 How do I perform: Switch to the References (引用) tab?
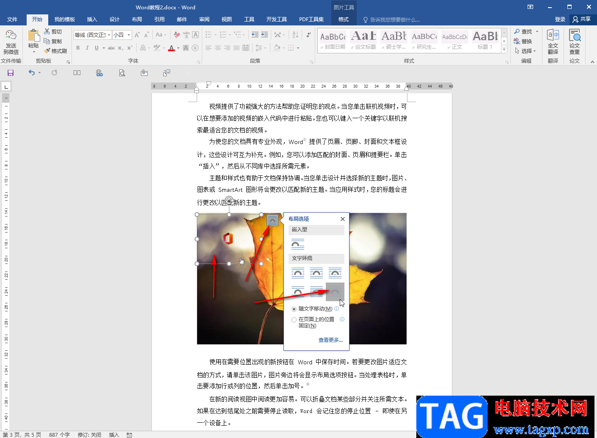coord(159,19)
